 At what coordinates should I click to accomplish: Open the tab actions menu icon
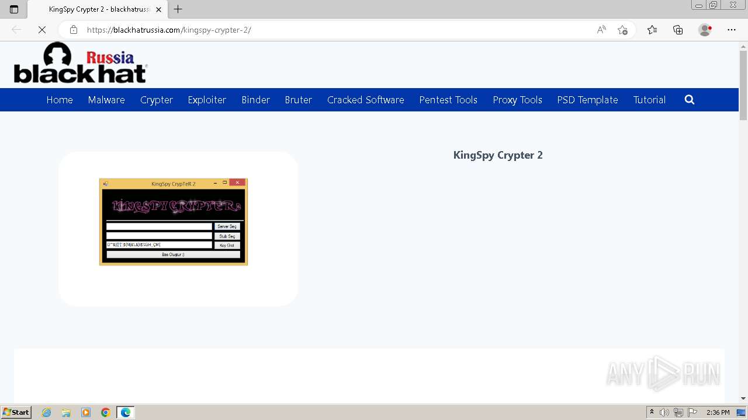pyautogui.click(x=14, y=9)
